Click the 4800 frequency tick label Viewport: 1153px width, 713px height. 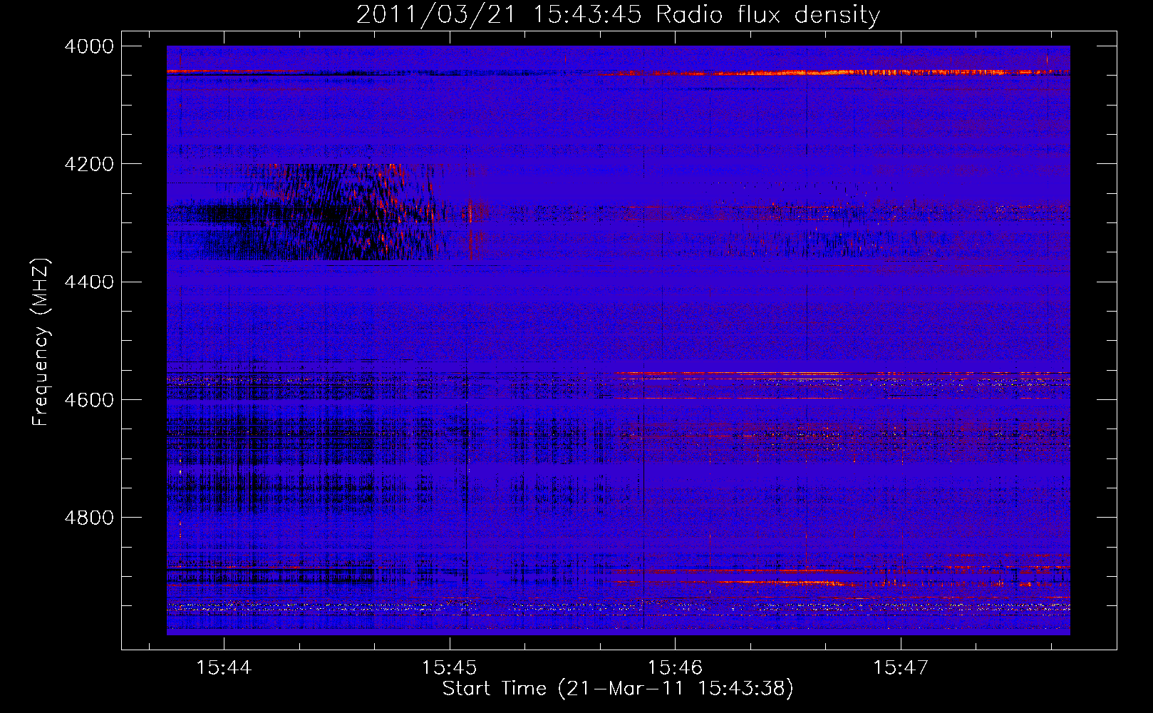[x=89, y=517]
